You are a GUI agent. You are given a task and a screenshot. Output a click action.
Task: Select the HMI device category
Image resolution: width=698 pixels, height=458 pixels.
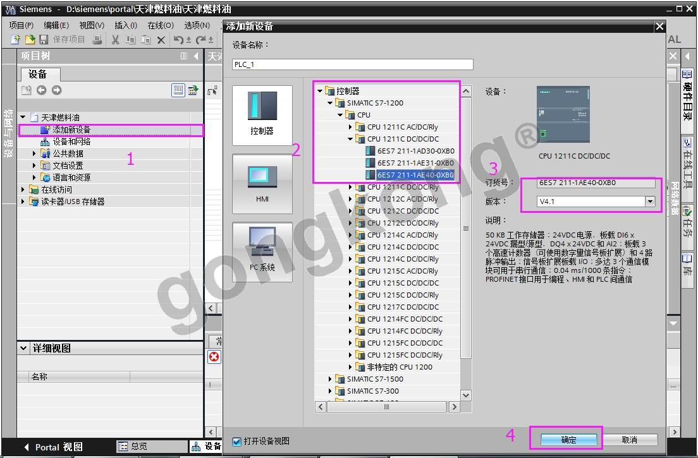262,183
